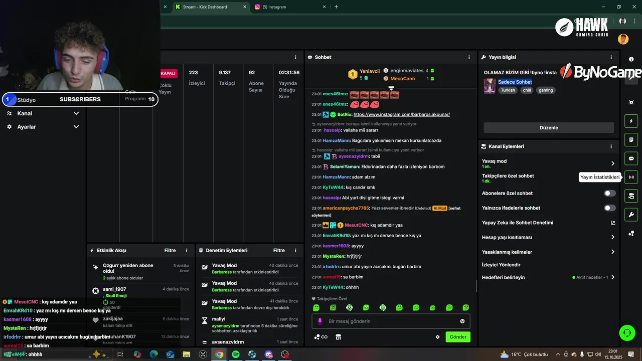Open File Explorer from taskbar
Screen dimensions: 642x361
187,354
